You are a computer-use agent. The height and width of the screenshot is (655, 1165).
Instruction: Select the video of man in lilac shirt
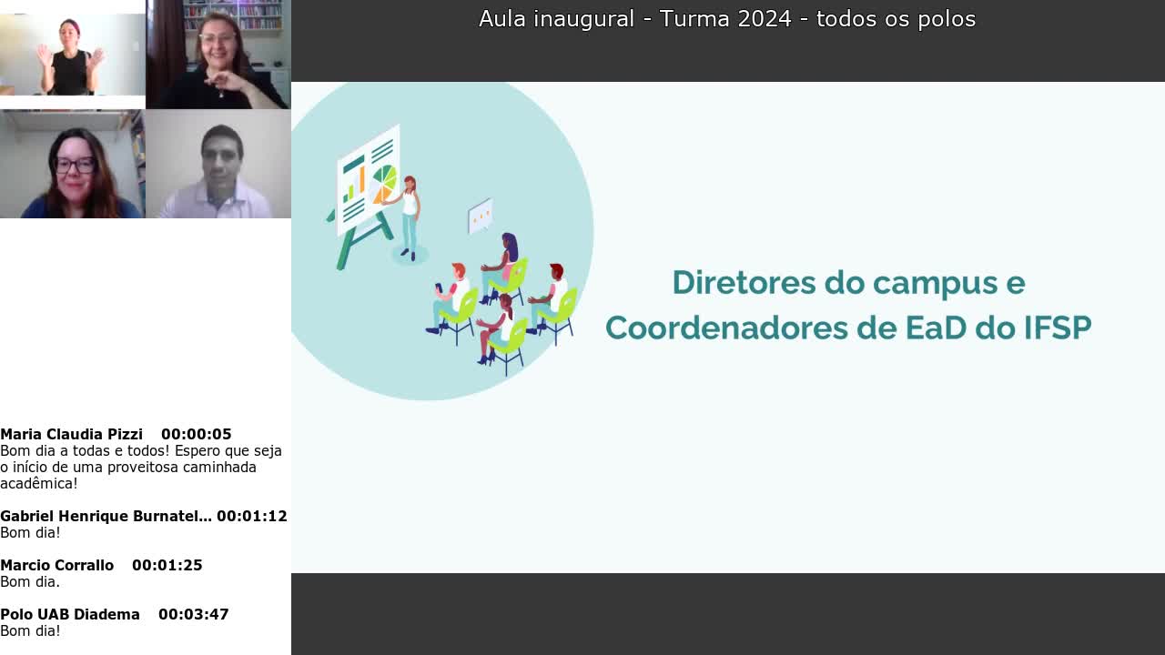218,164
